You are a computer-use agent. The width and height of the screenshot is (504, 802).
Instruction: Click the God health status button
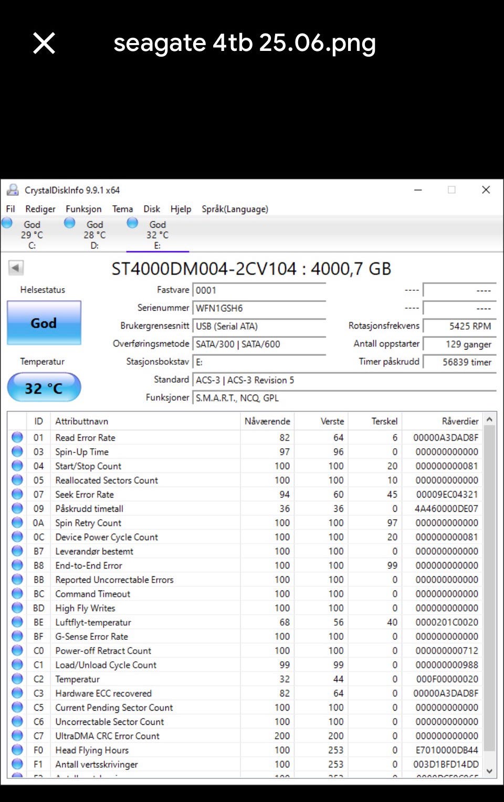[x=44, y=323]
